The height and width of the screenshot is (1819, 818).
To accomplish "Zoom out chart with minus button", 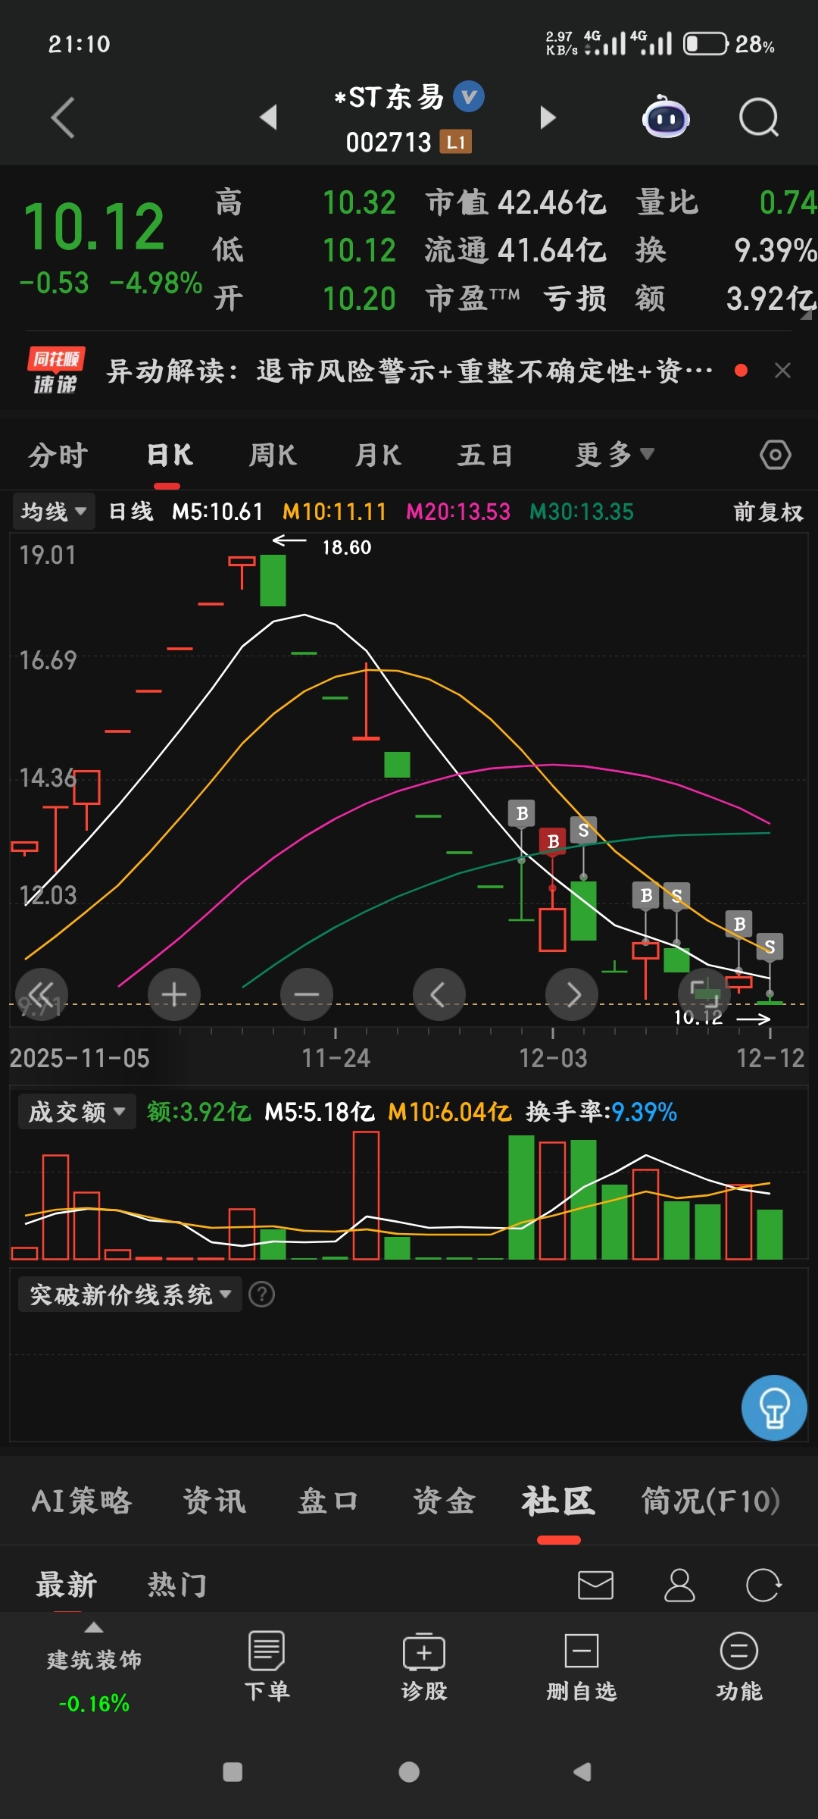I will 307,994.
